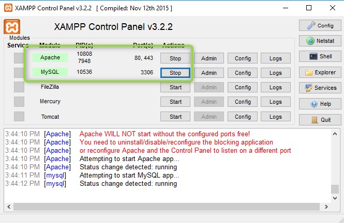
Task: Select the green Apache module label
Action: point(50,57)
